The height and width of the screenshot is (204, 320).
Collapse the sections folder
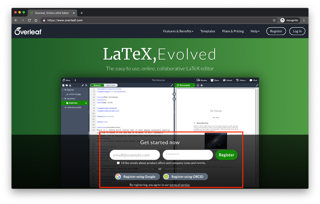(63, 99)
